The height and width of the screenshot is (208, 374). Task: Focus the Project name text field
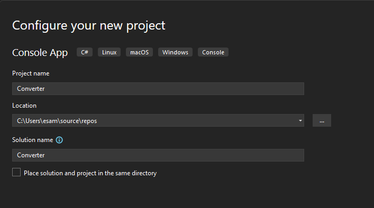(158, 89)
